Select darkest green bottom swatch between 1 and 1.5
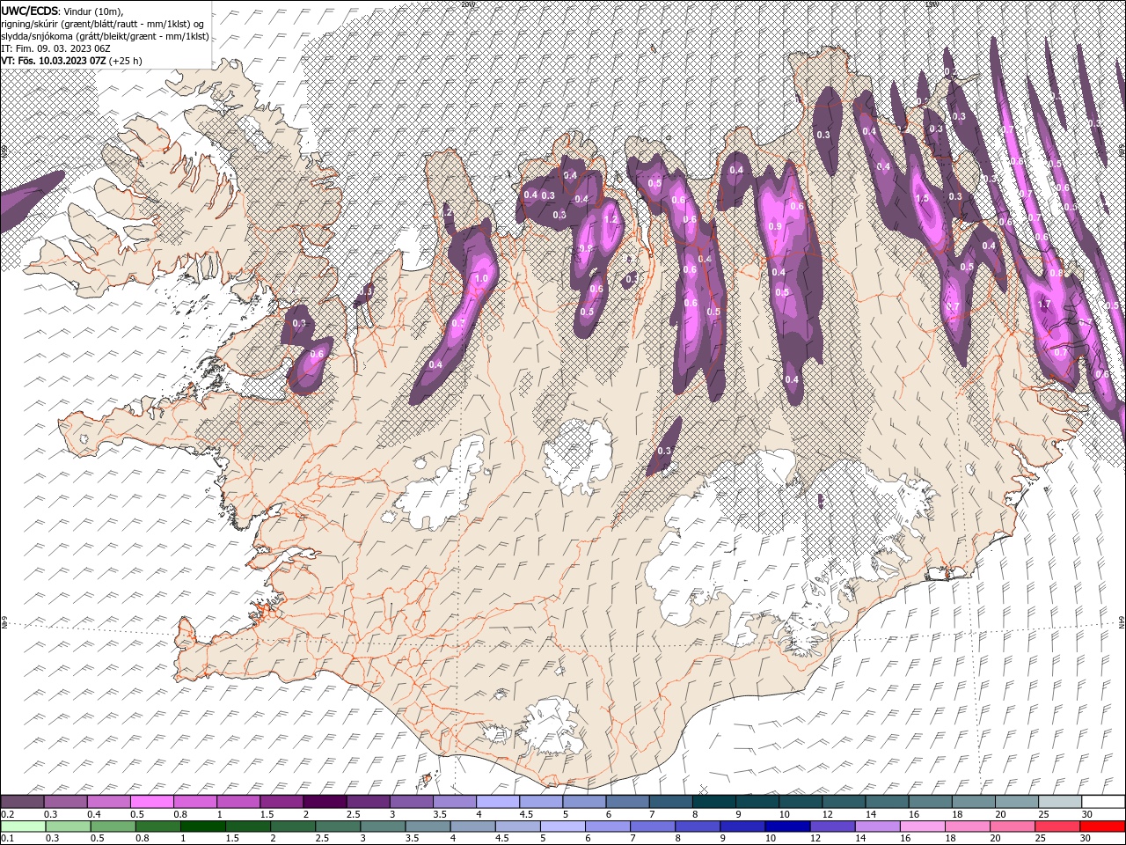This screenshot has width=1126, height=845. [202, 826]
